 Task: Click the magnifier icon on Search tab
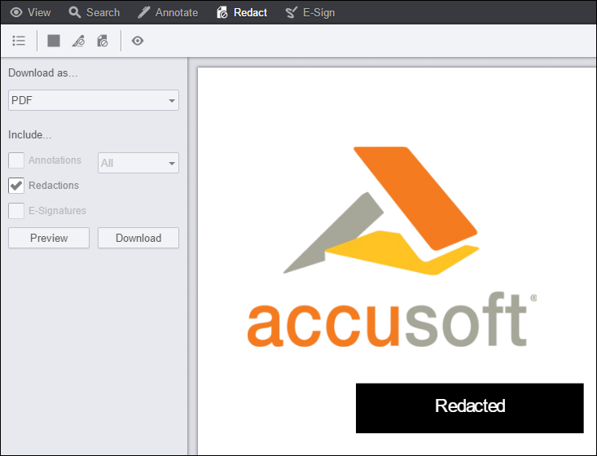(x=75, y=12)
